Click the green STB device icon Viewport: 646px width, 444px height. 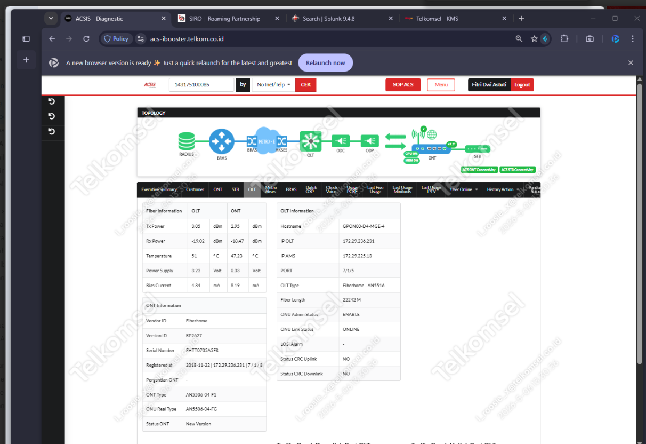[478, 149]
